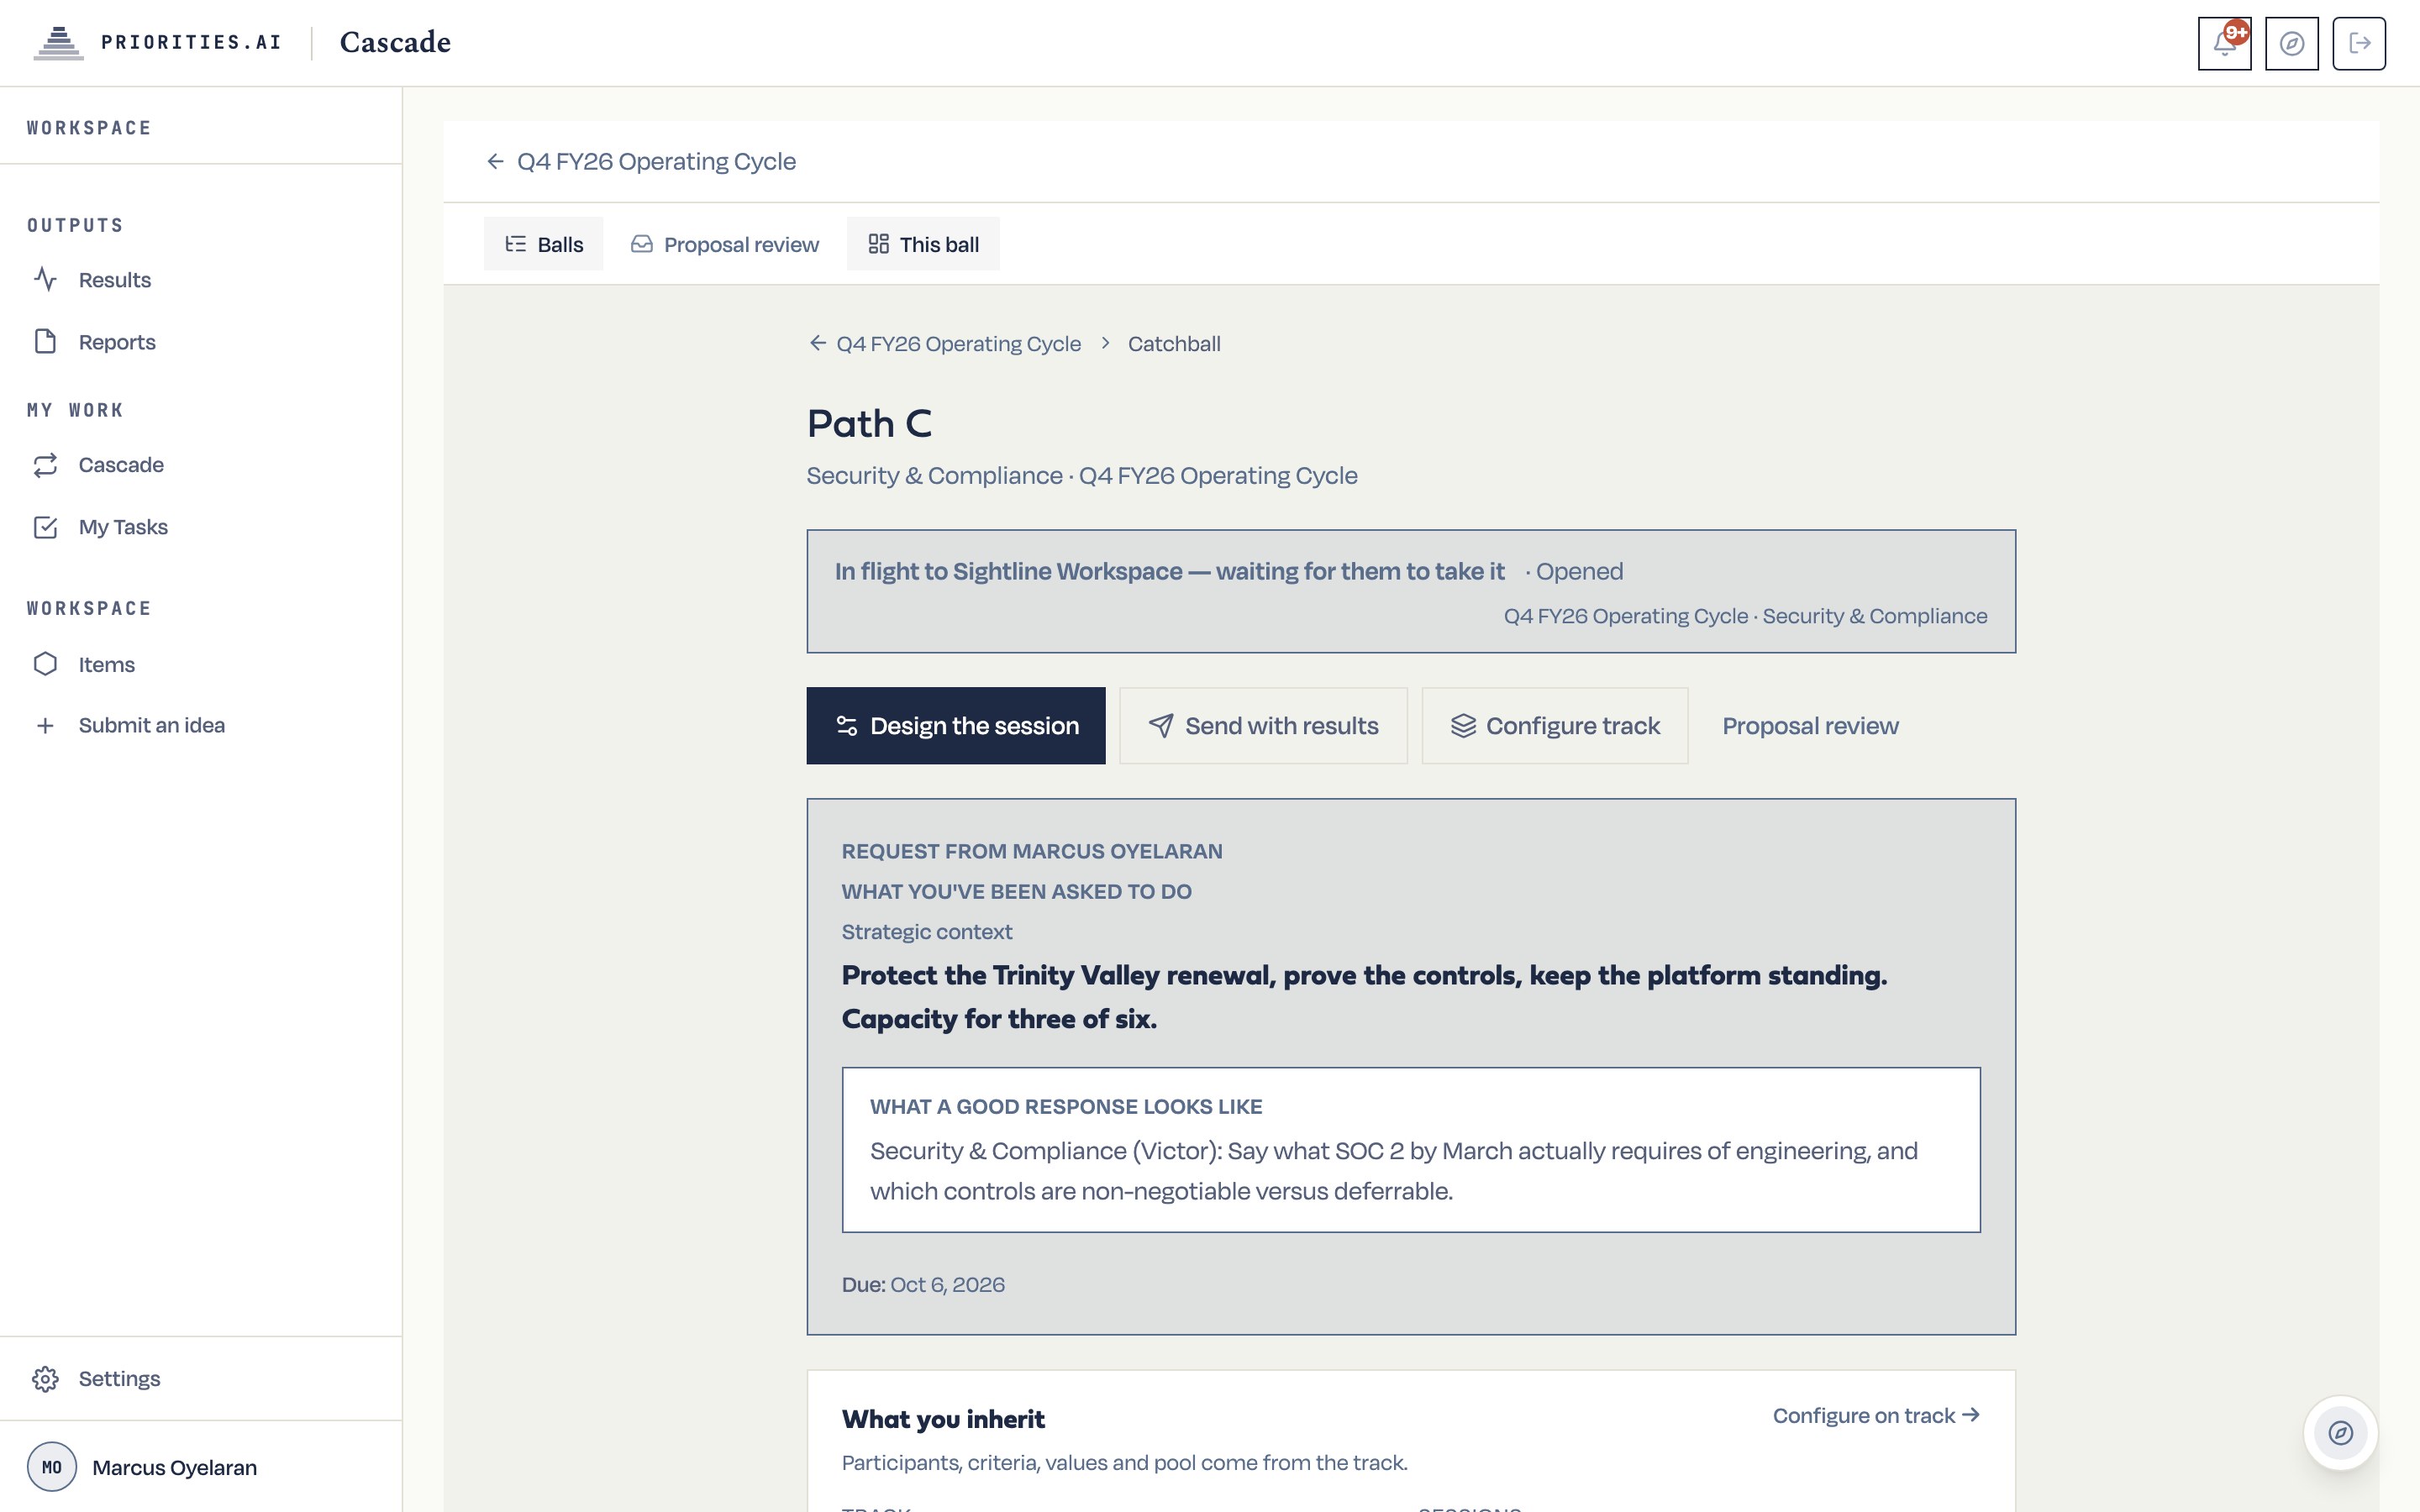
Task: Click the Design the session button
Action: (x=956, y=726)
